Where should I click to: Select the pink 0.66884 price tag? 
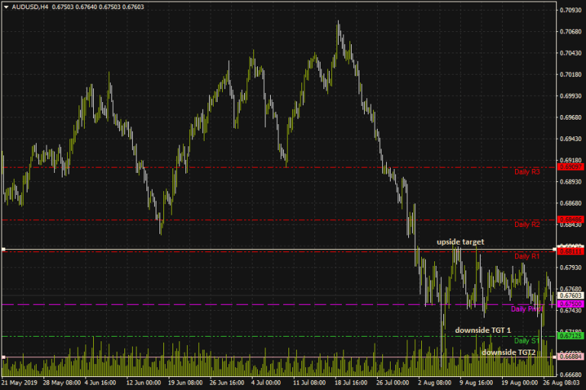[571, 356]
